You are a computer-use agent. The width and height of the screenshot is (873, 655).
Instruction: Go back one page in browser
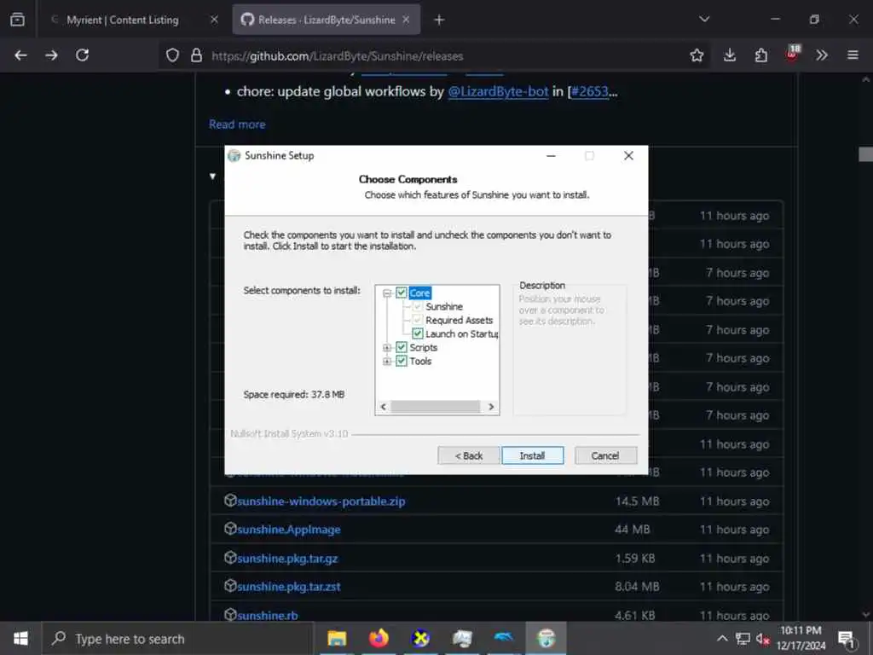click(20, 55)
